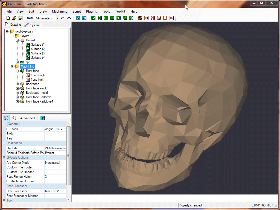
Task: Open the Units dropdown list
Action: [x=57, y=18]
